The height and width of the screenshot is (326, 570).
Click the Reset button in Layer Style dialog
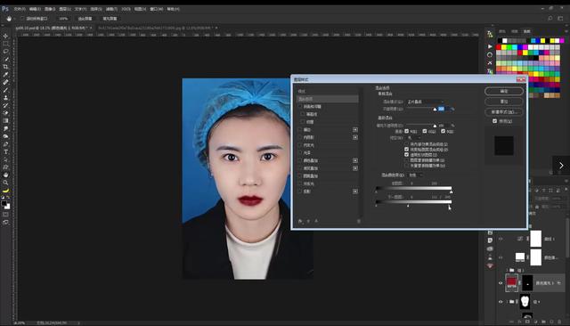504,102
